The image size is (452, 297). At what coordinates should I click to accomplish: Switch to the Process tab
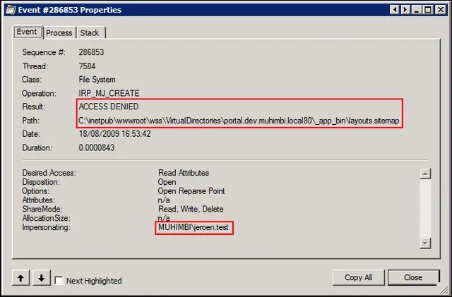(59, 33)
